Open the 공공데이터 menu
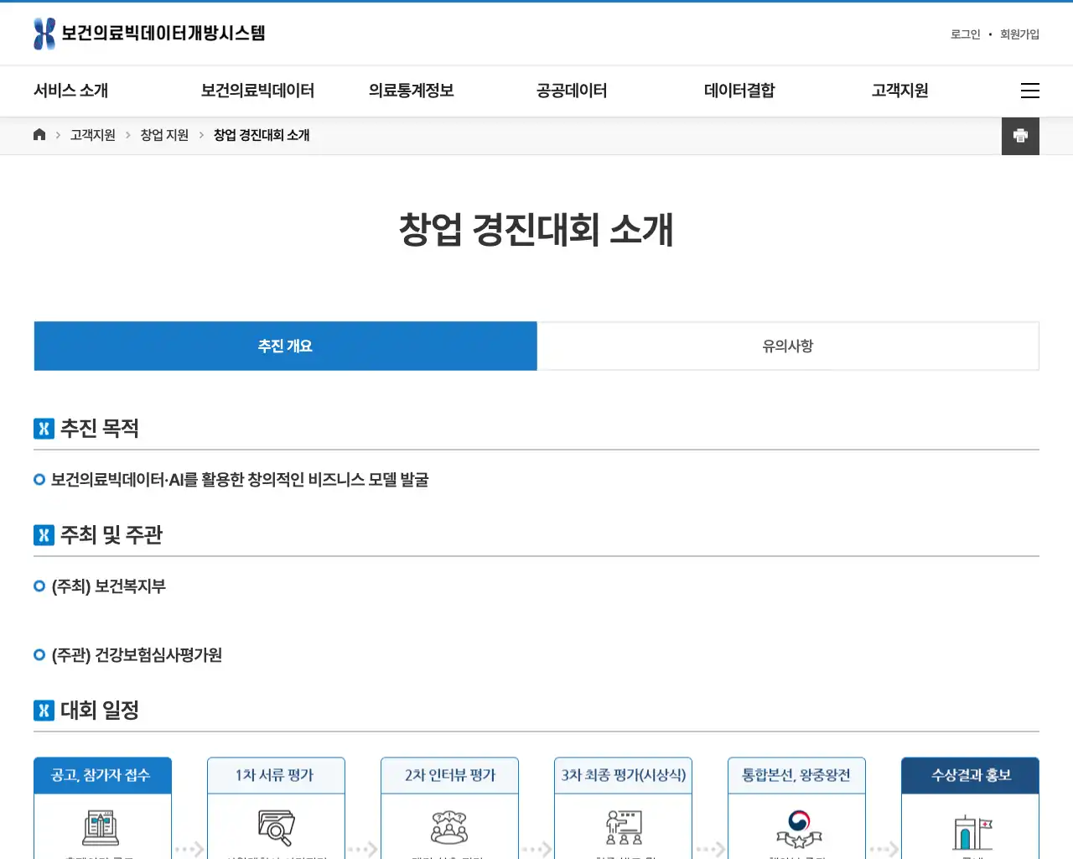The height and width of the screenshot is (859, 1073). pos(572,91)
